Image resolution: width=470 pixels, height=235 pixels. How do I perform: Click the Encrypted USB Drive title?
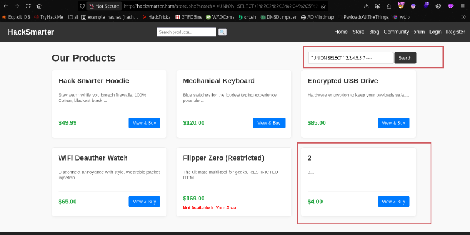343,81
